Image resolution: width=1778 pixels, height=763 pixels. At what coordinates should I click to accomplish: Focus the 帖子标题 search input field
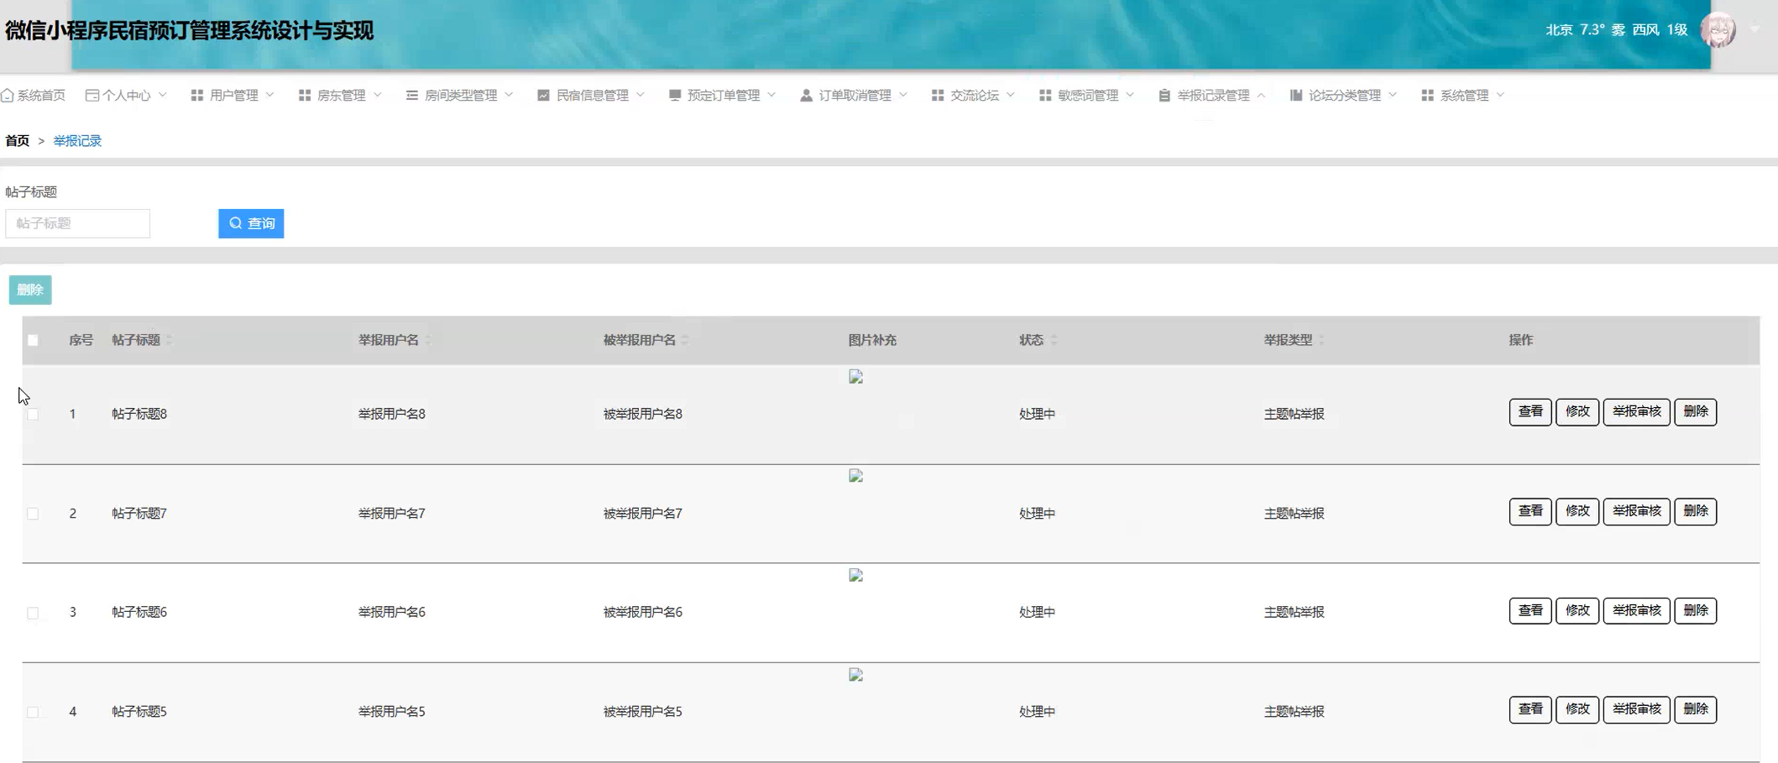pyautogui.click(x=77, y=223)
